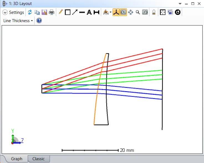Click the orange lens front surface
Image resolution: width=204 pixels, height=163 pixels.
coord(99,90)
